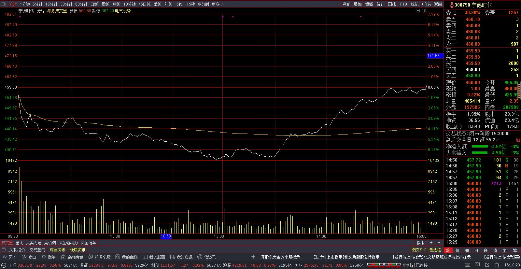Click the 返回 back button
Screen dimensions: 521x269
pos(438,4)
